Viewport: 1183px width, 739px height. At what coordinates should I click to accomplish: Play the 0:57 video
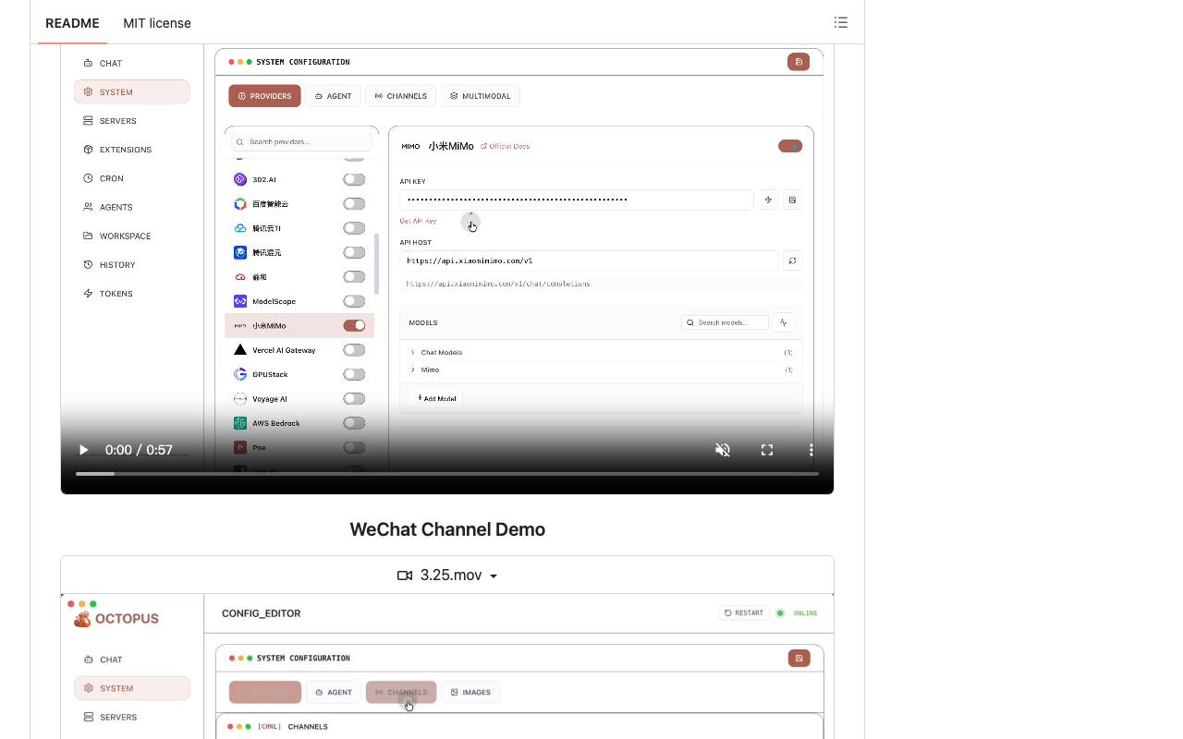83,450
